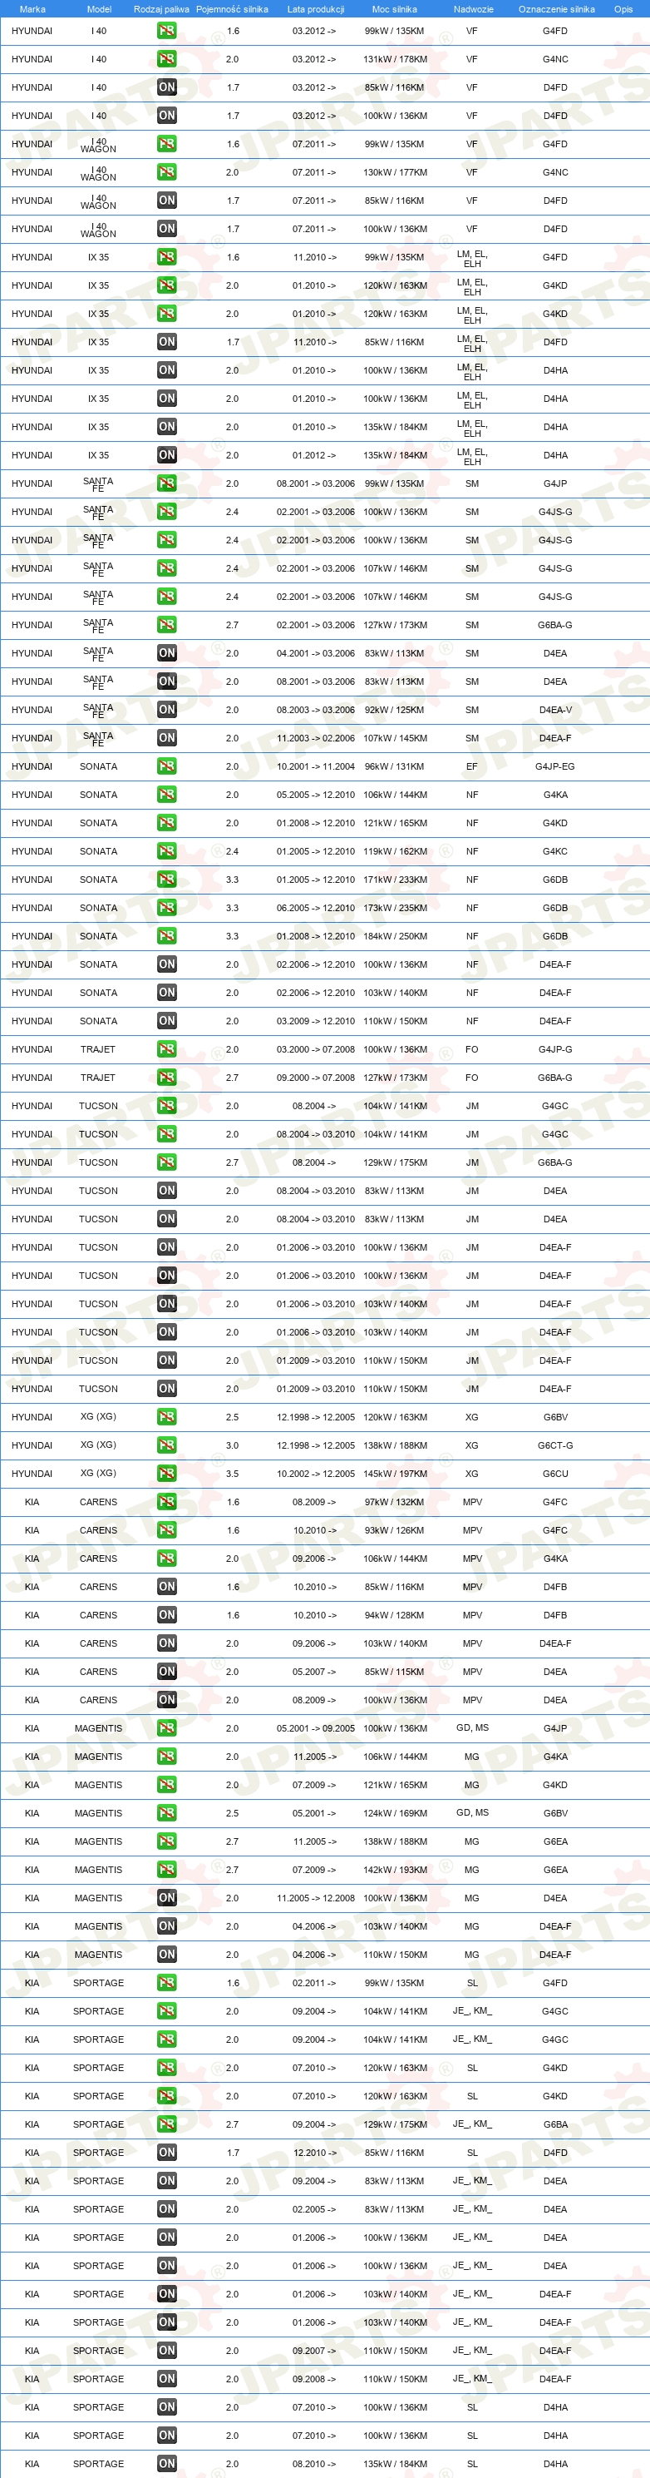Screen dimensions: 650x2478
Task: Click diesel ON icon in IX 35 1.7 row
Action: click(166, 343)
